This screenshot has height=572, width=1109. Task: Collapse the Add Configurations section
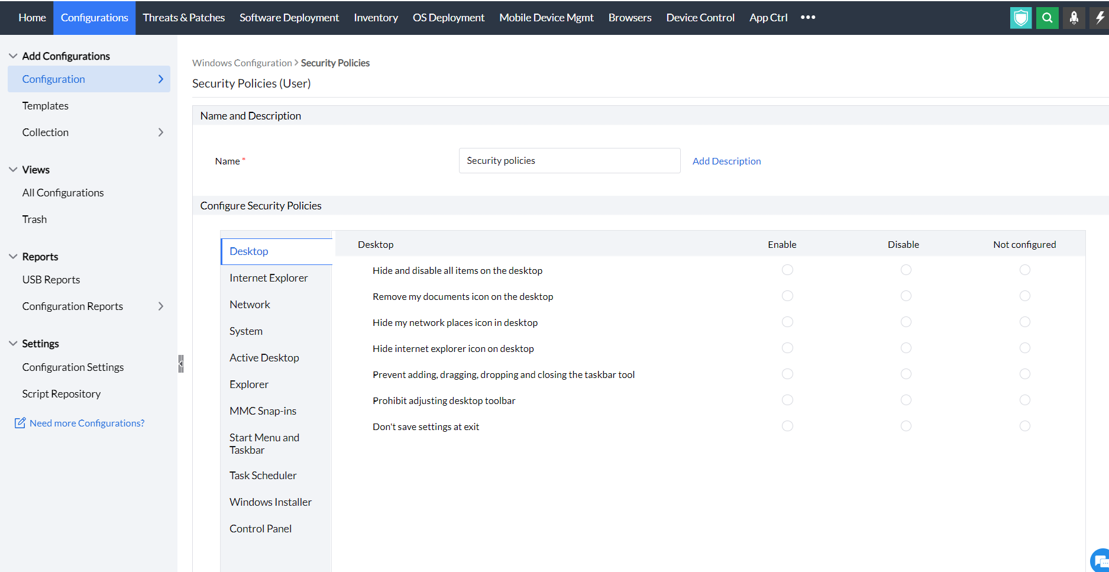point(13,56)
